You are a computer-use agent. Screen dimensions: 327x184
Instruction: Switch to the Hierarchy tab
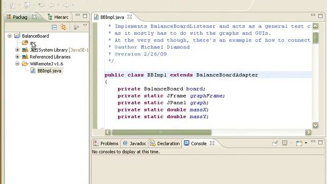pyautogui.click(x=58, y=17)
